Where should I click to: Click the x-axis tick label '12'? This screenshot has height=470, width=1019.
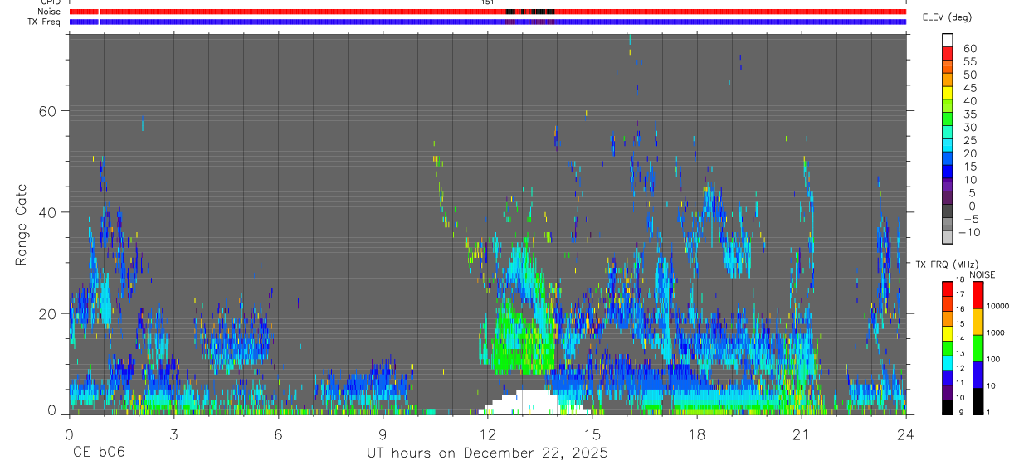[x=487, y=434]
